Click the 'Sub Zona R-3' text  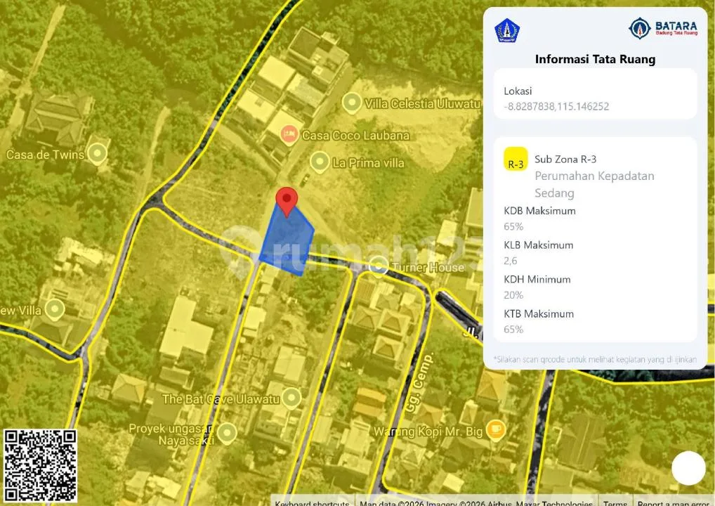tap(565, 160)
